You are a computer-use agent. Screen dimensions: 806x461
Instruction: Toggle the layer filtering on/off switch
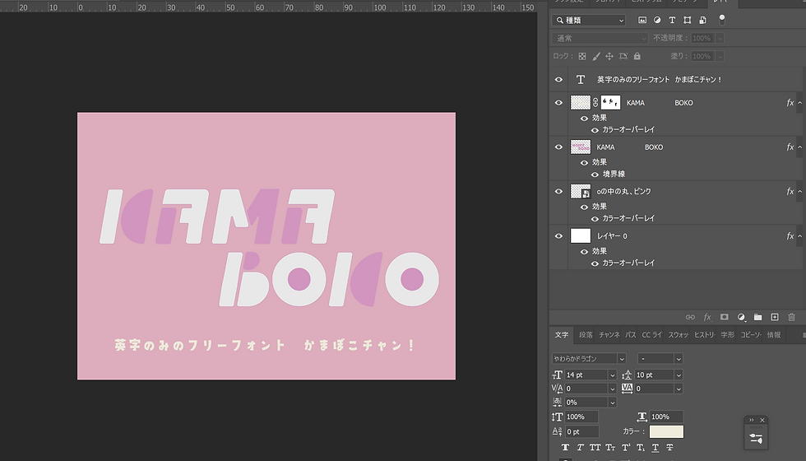pyautogui.click(x=722, y=20)
